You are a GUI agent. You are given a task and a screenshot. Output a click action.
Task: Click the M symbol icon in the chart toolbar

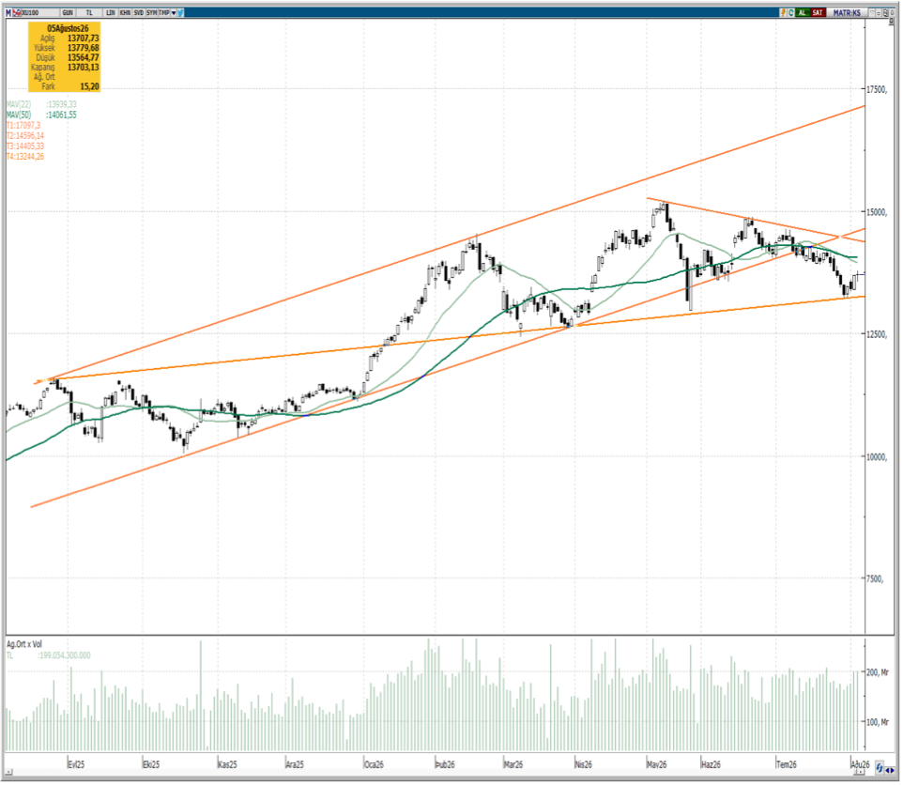tap(8, 12)
